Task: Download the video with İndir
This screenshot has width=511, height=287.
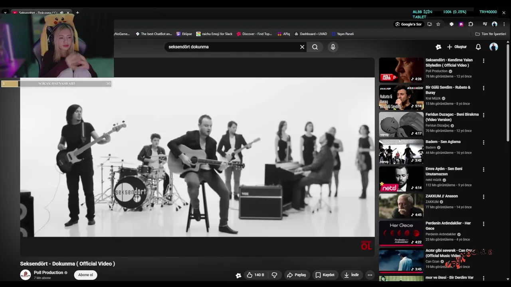Action: click(x=352, y=275)
